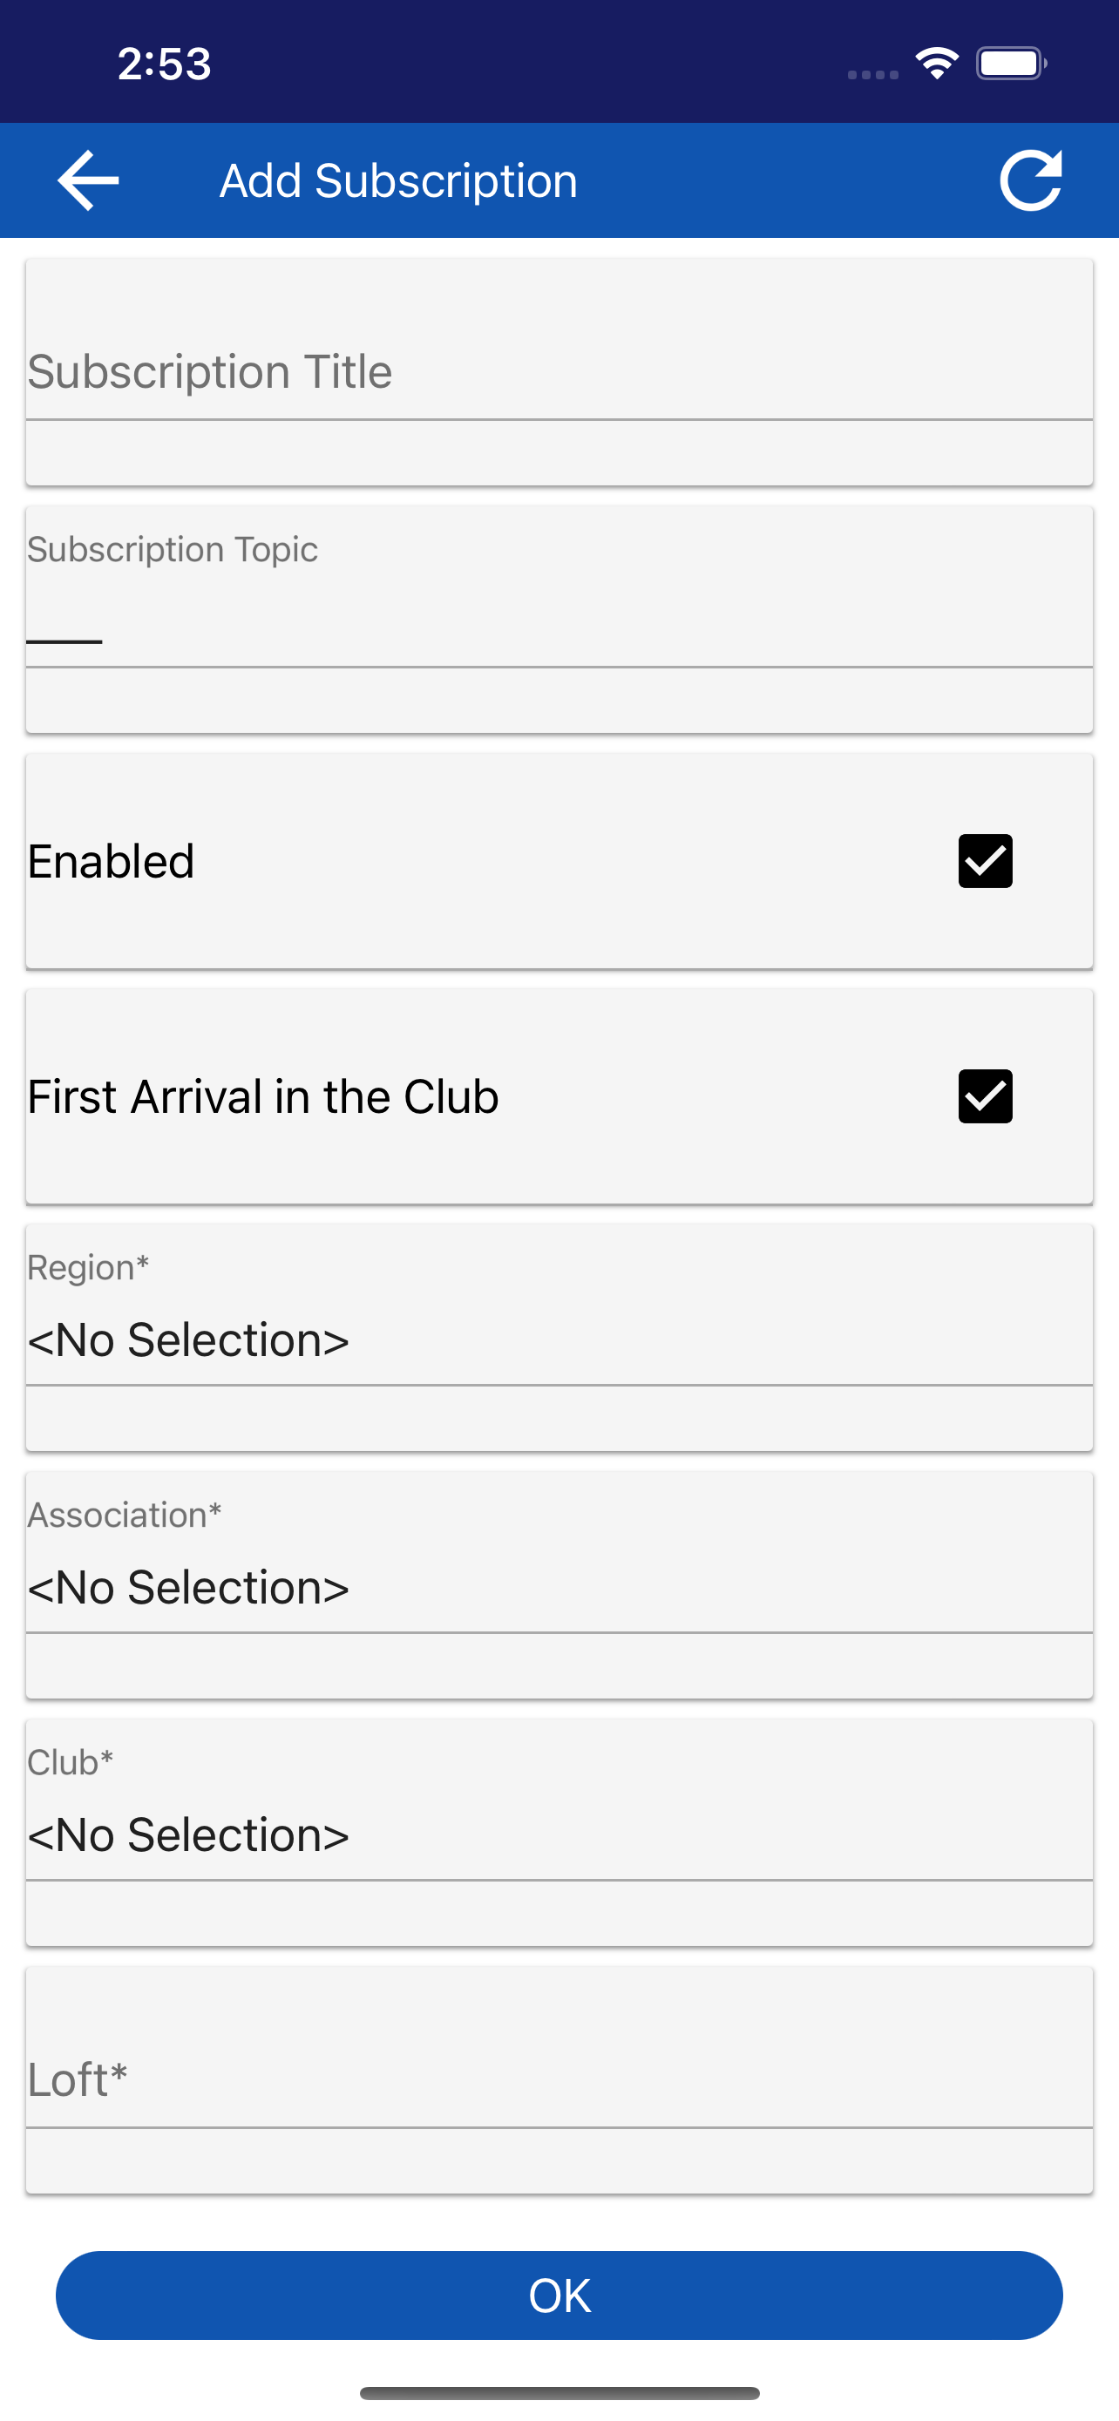Uncheck the Enabled checkbox
This screenshot has width=1119, height=2421.
click(x=985, y=860)
